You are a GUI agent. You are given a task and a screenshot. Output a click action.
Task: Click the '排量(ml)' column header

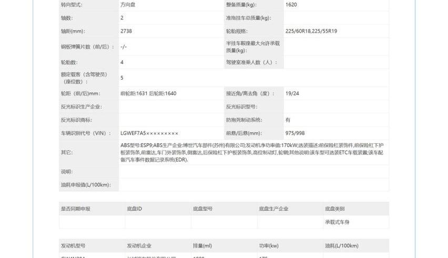pos(202,246)
